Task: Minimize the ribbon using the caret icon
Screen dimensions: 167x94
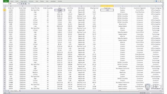Action: coord(154,1)
